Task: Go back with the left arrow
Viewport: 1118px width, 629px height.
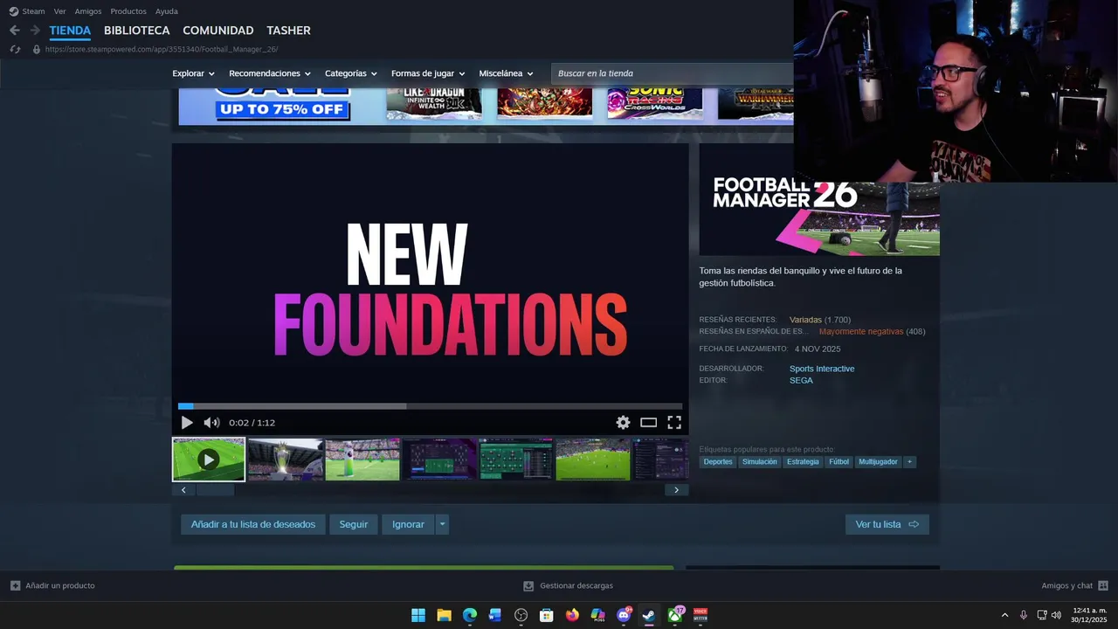Action: pyautogui.click(x=15, y=31)
